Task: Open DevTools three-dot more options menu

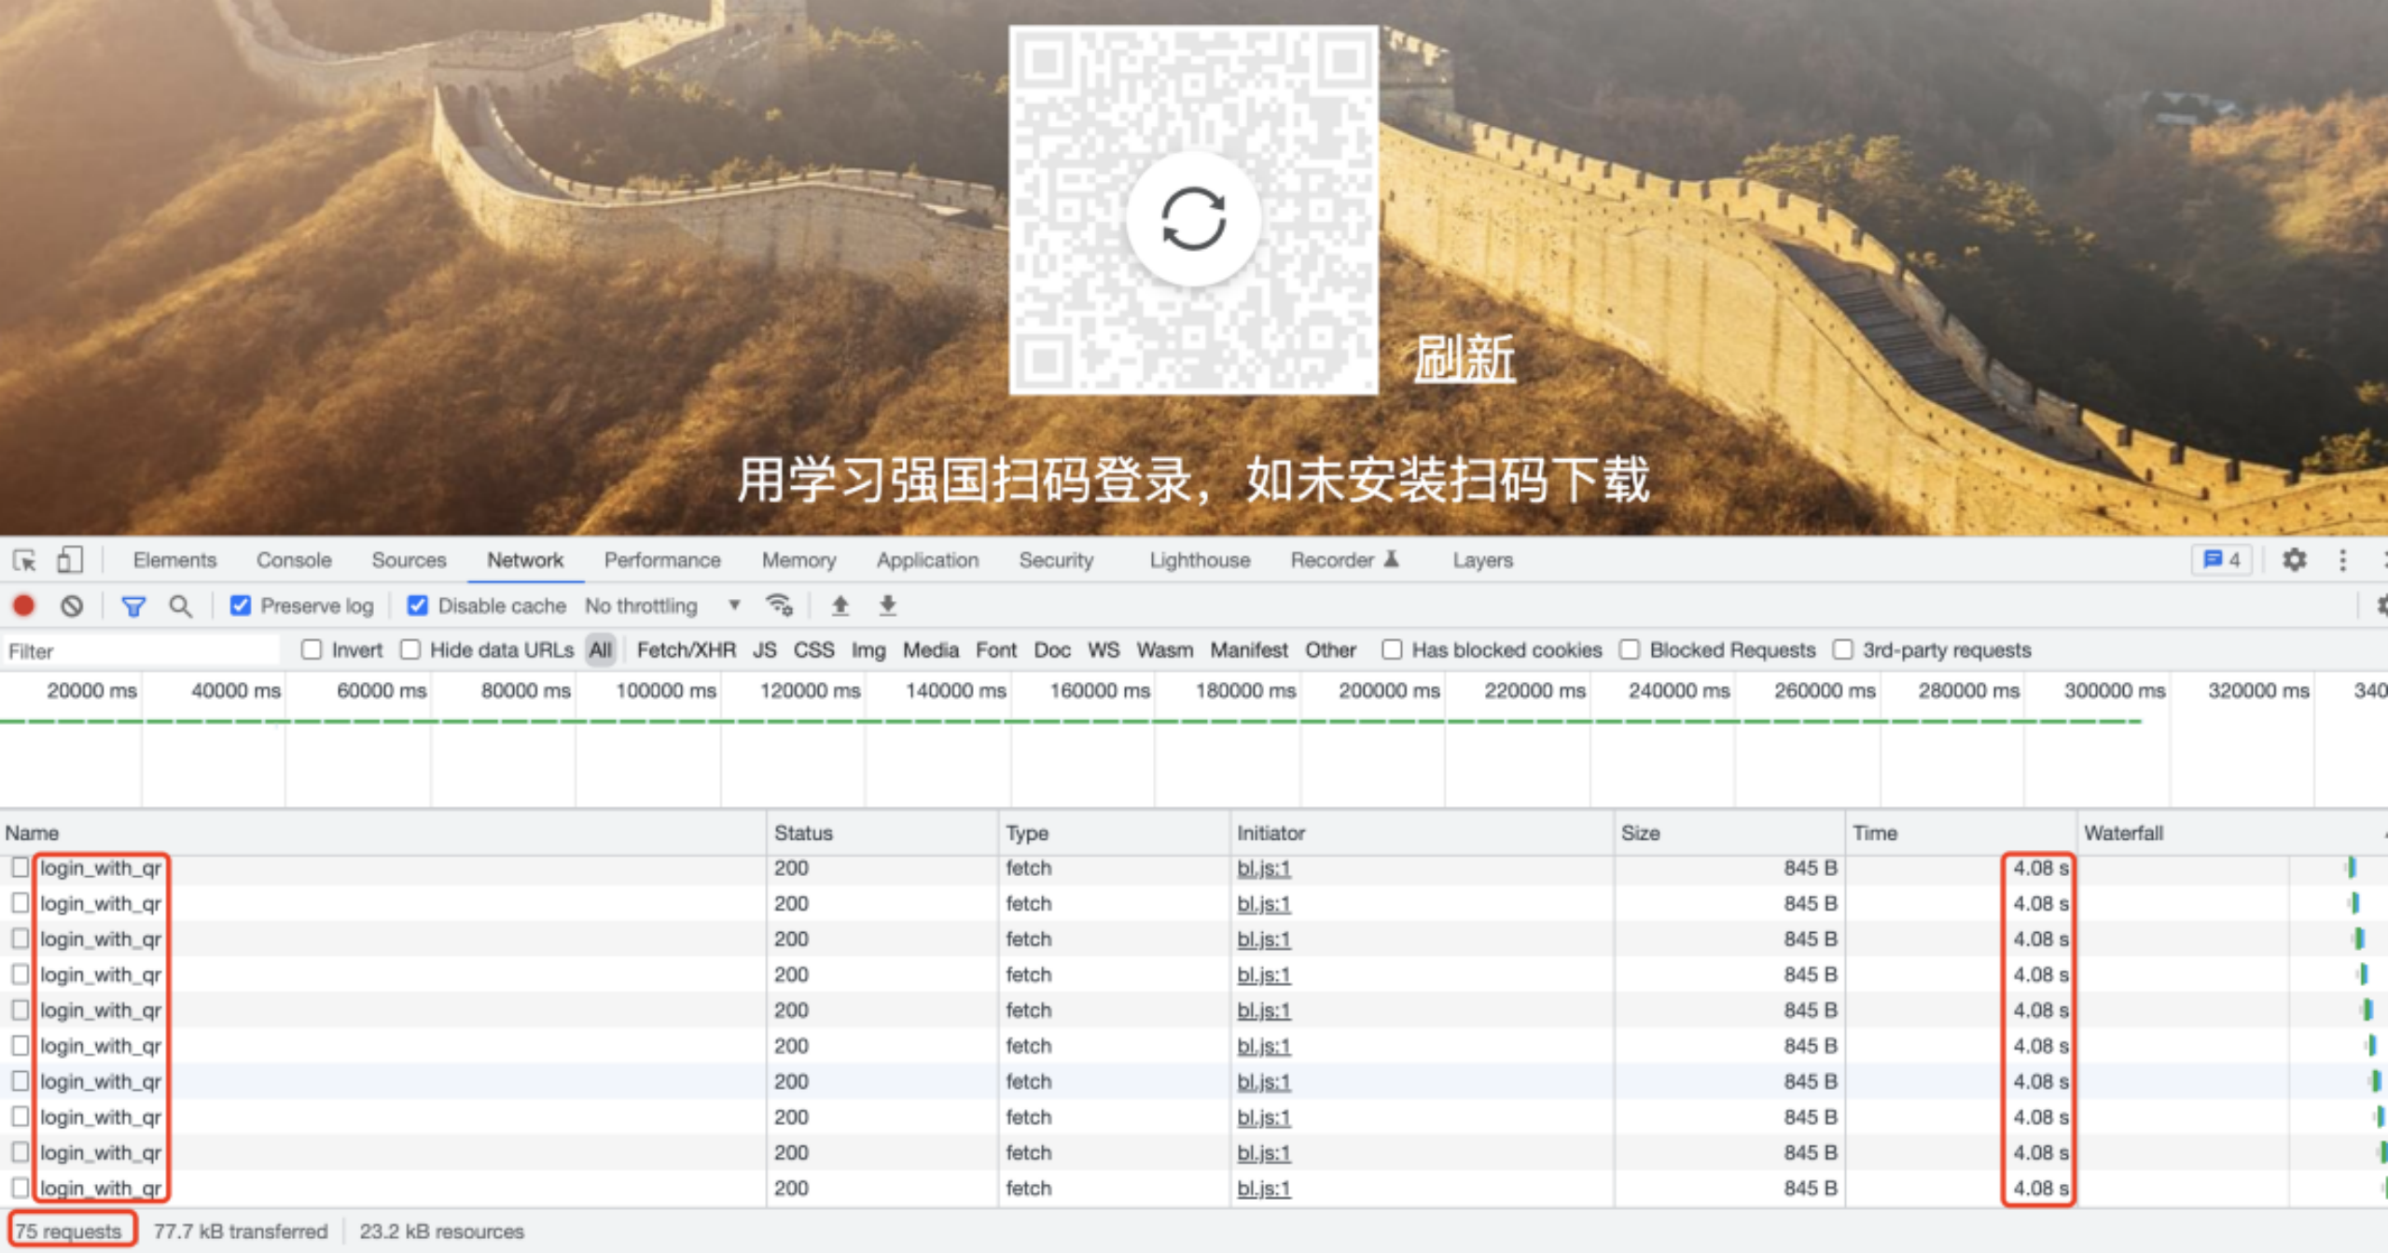Action: click(2342, 560)
